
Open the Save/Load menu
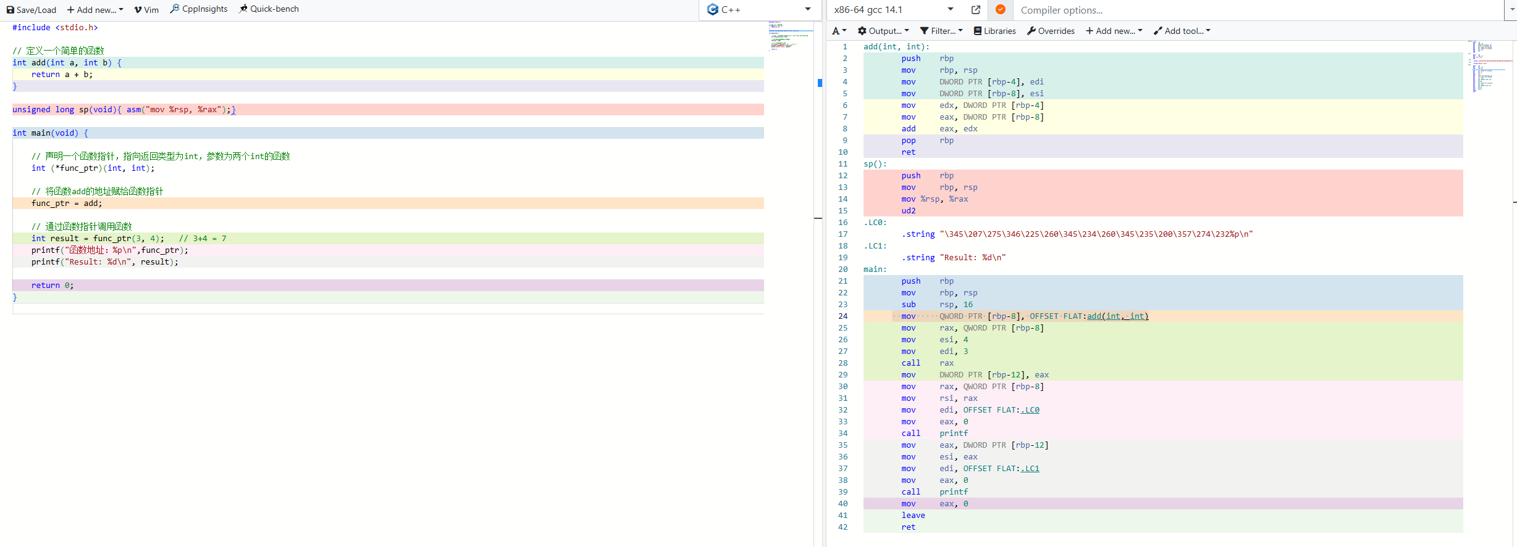click(31, 10)
